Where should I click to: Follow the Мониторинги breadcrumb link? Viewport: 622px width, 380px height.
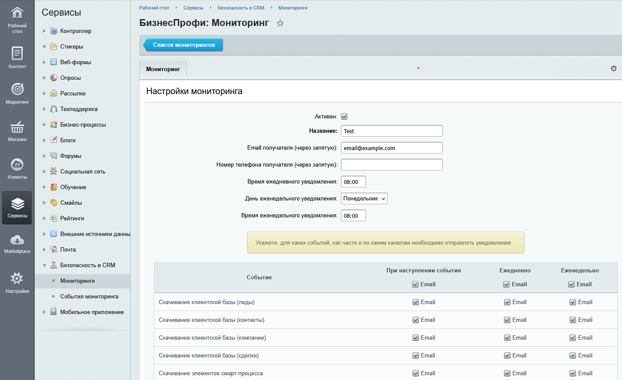click(x=293, y=8)
